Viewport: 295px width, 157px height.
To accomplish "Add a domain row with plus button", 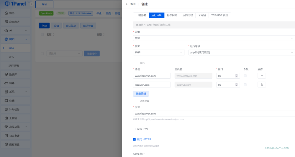I will coord(262,76).
